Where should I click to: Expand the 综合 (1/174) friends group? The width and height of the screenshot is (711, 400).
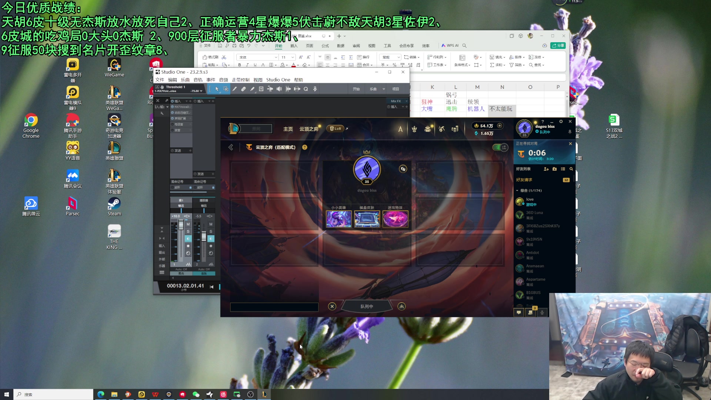(x=517, y=191)
